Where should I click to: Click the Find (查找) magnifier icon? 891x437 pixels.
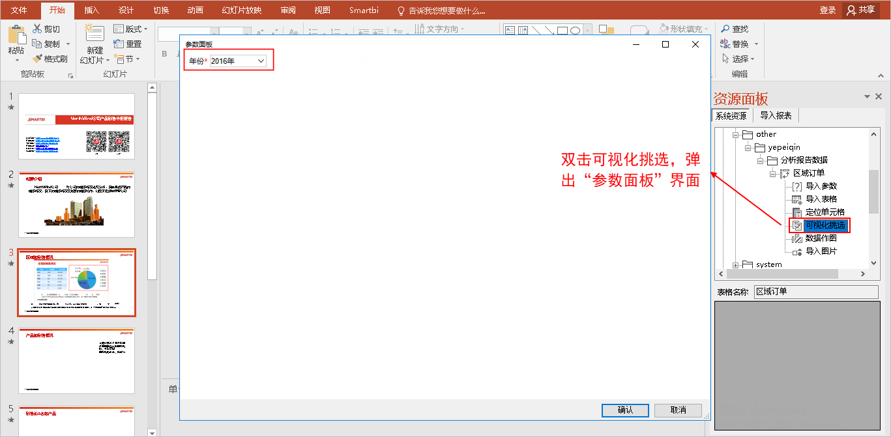click(x=725, y=29)
